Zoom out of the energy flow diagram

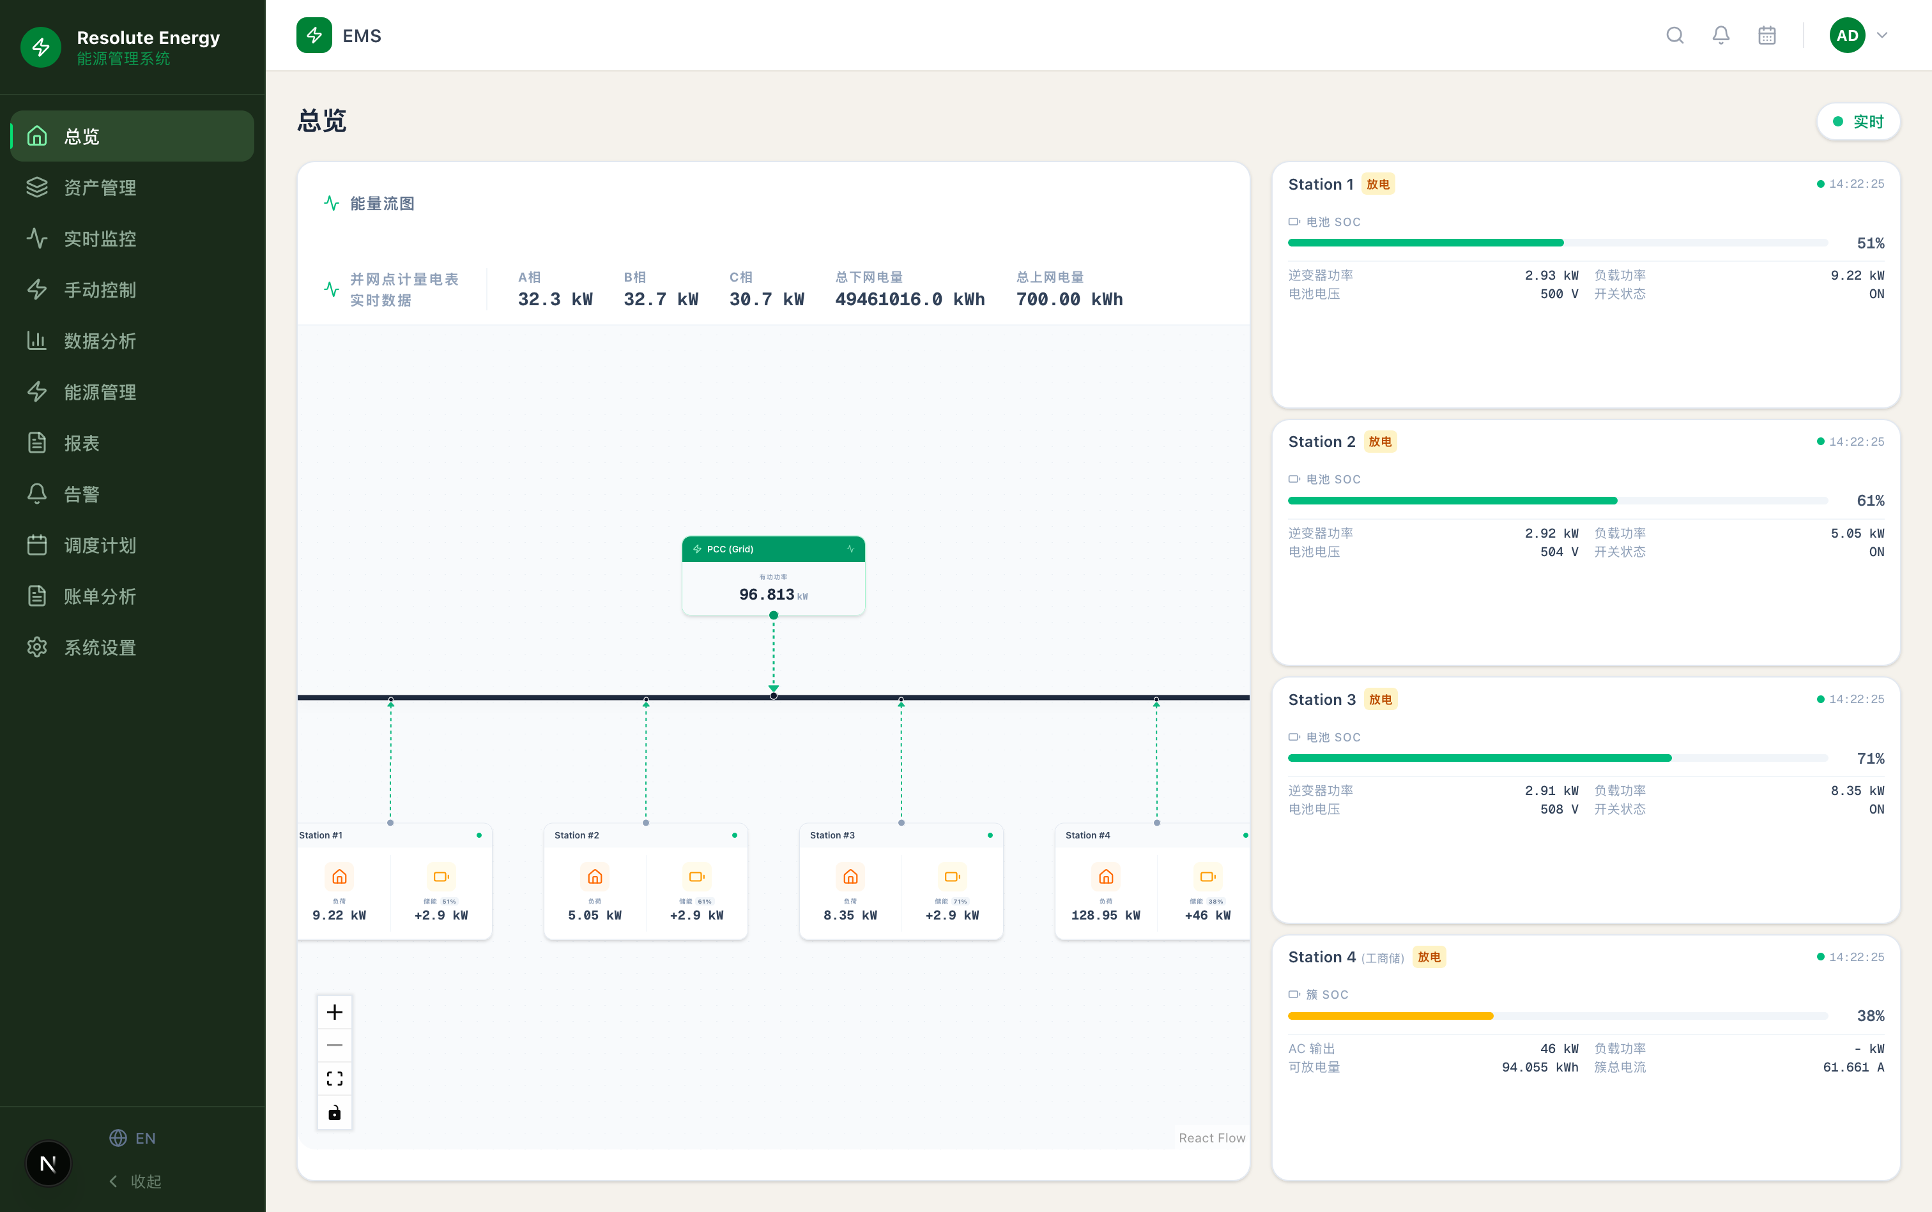(334, 1045)
